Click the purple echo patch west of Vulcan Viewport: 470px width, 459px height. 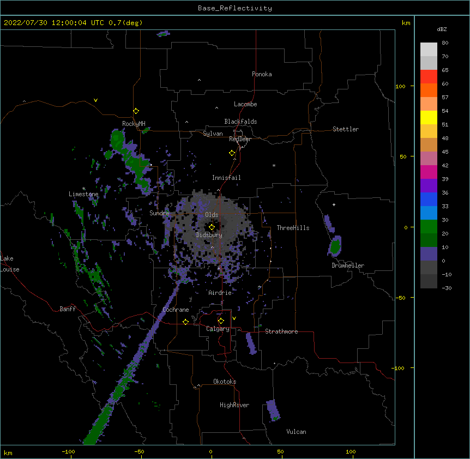[x=273, y=410]
